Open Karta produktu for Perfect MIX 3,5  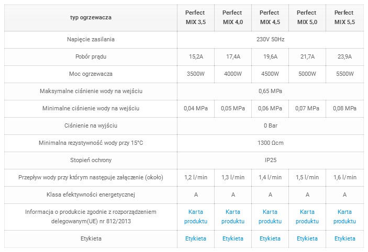click(x=195, y=216)
